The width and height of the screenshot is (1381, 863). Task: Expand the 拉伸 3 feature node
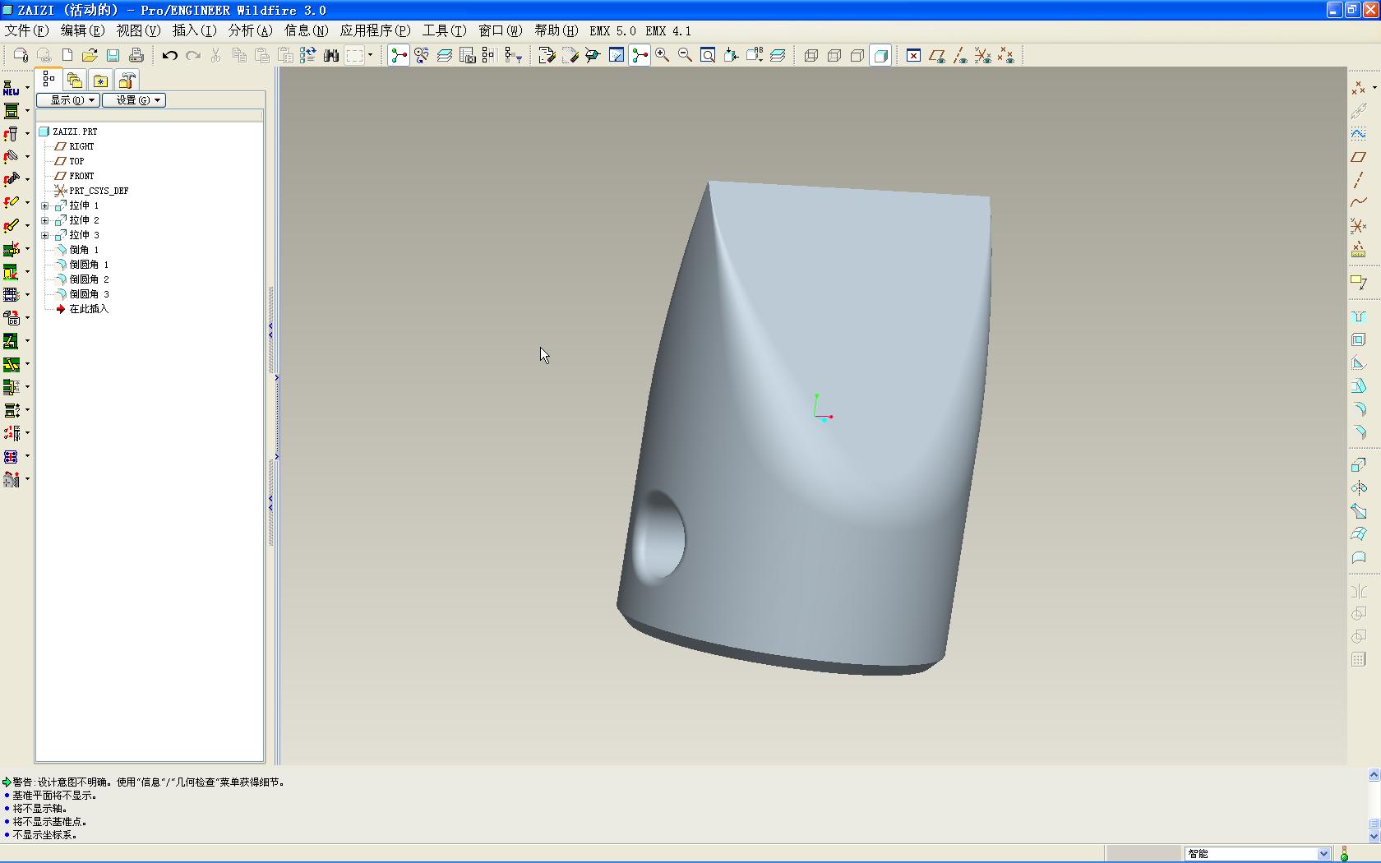pyautogui.click(x=45, y=235)
